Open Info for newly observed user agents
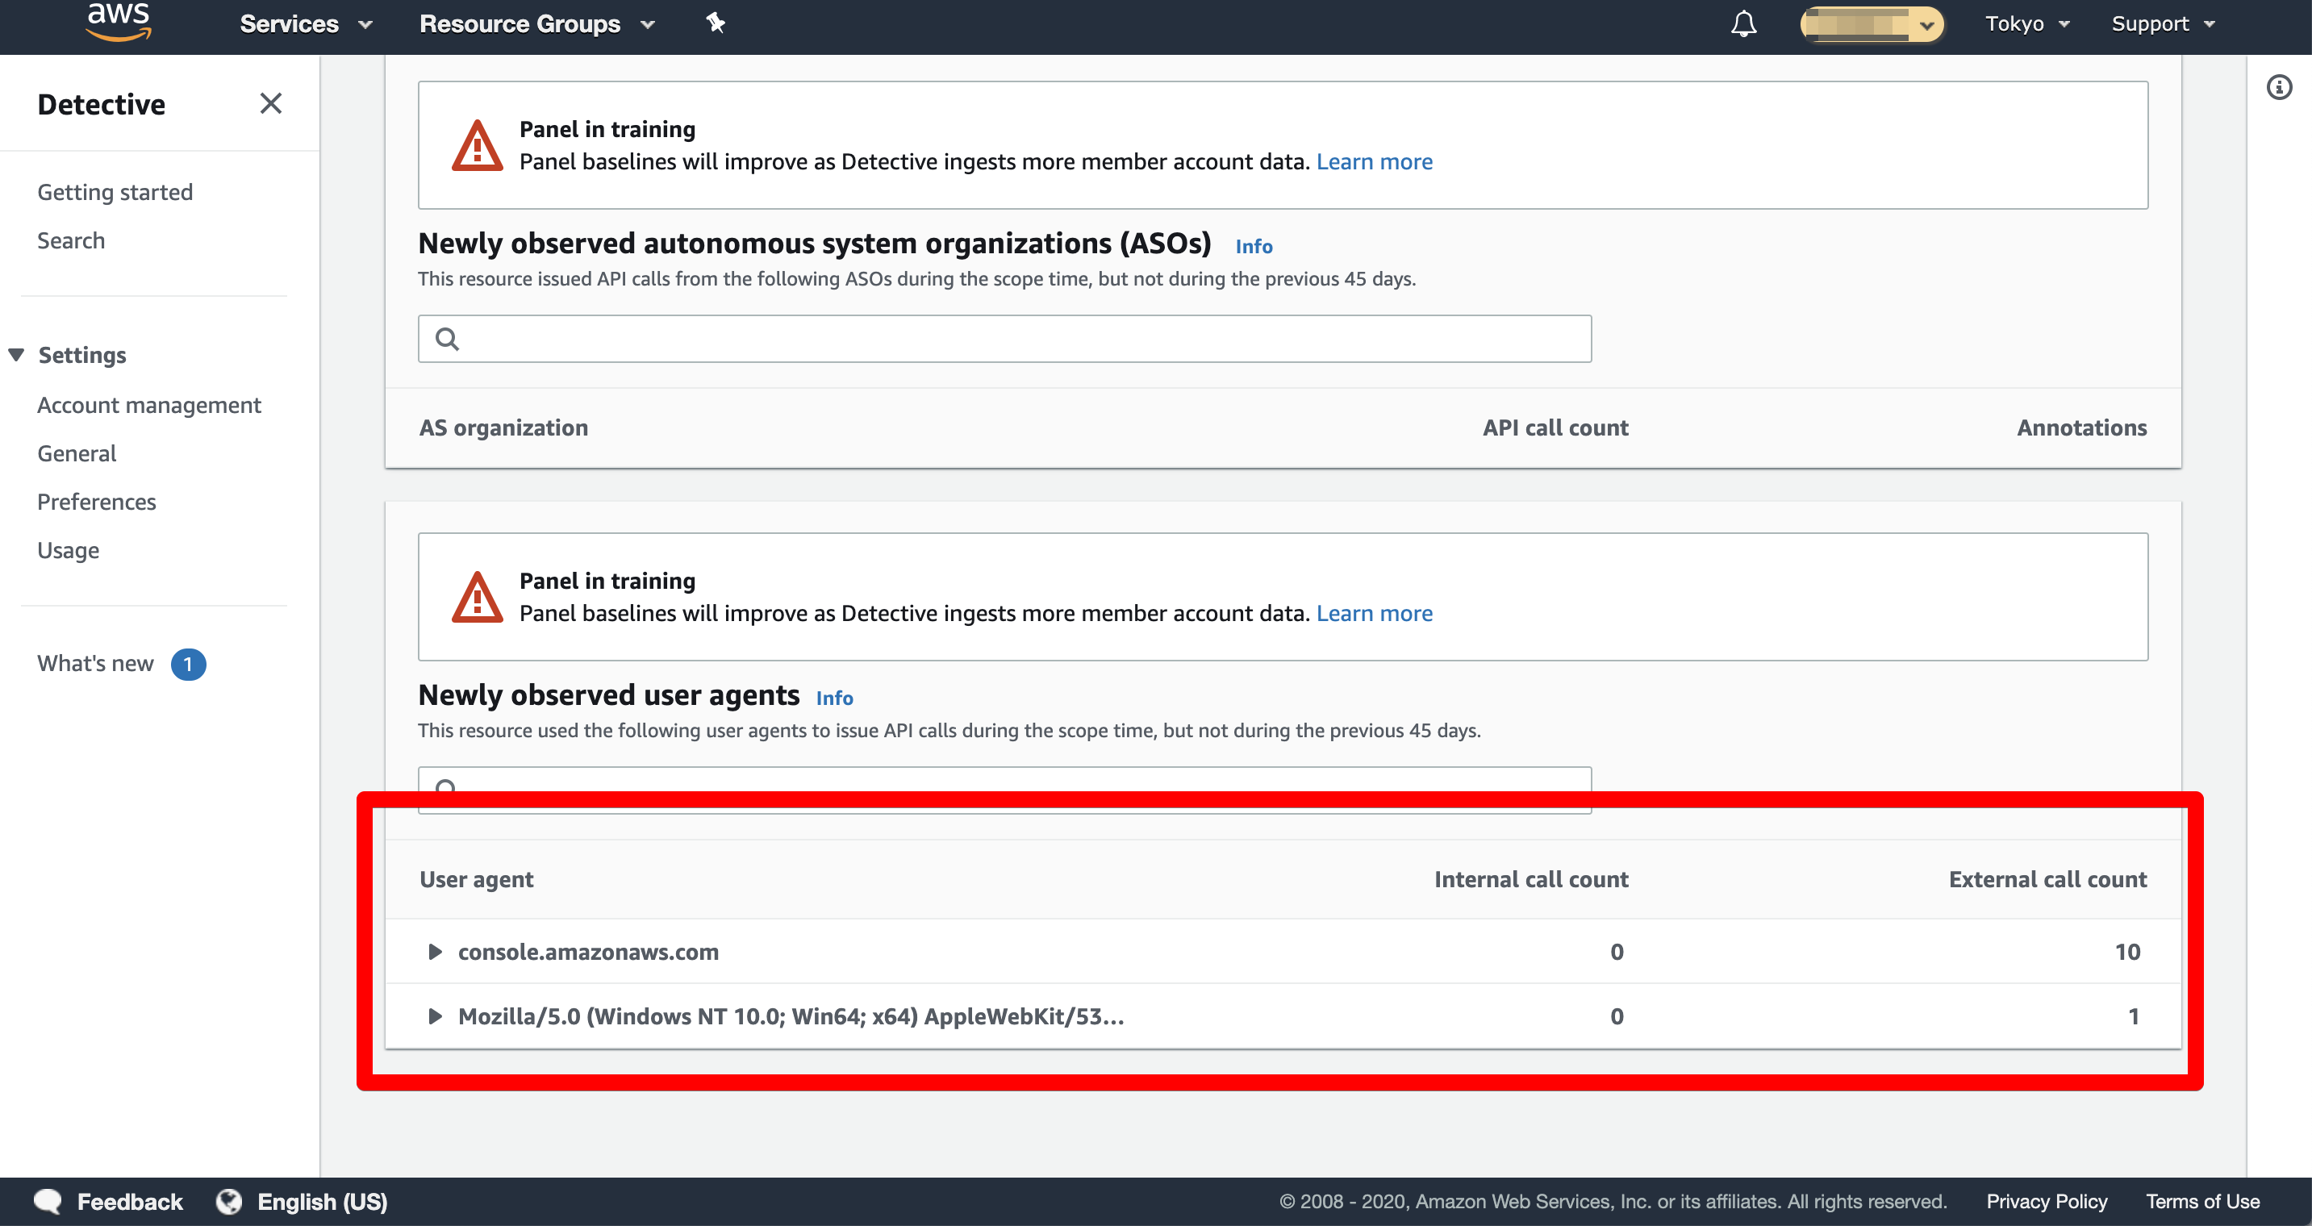The height and width of the screenshot is (1226, 2312). (x=835, y=698)
